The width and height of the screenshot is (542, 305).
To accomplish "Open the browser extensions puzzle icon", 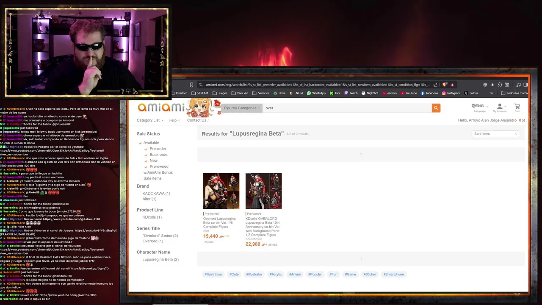I will [500, 85].
